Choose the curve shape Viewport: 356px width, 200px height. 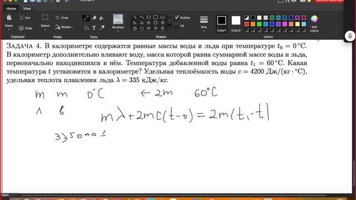pyautogui.click(x=142, y=17)
